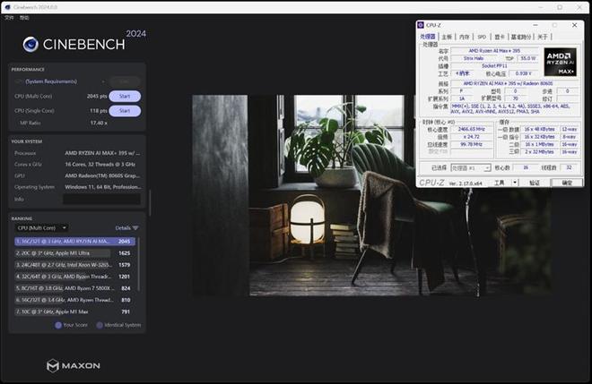Viewport: 592px width, 384px height.
Task: Click the Maxon logo at bottom
Action: (x=74, y=365)
